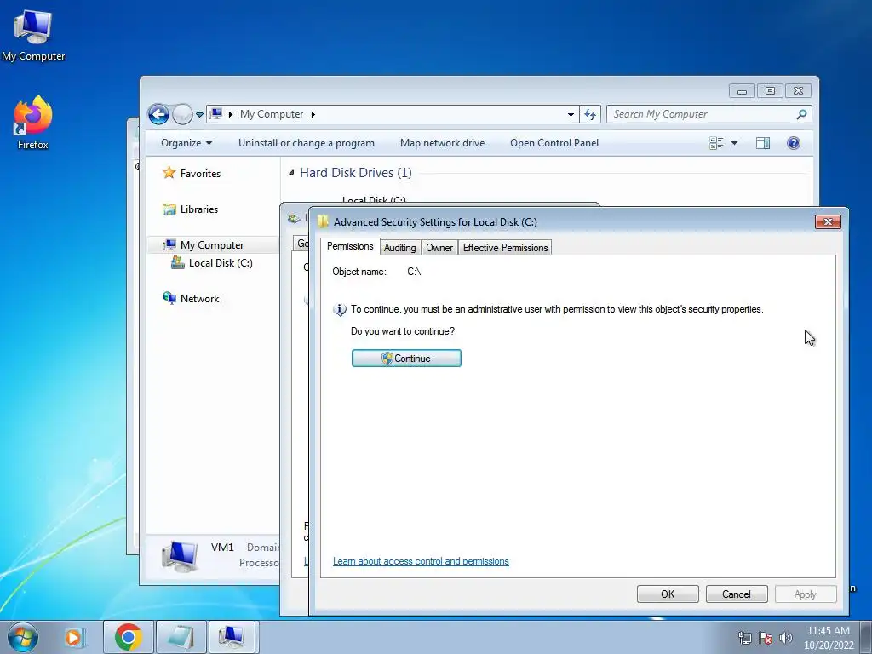Screen dimensions: 872x654
Task: Click the Show desktop button
Action: pyautogui.click(x=866, y=637)
